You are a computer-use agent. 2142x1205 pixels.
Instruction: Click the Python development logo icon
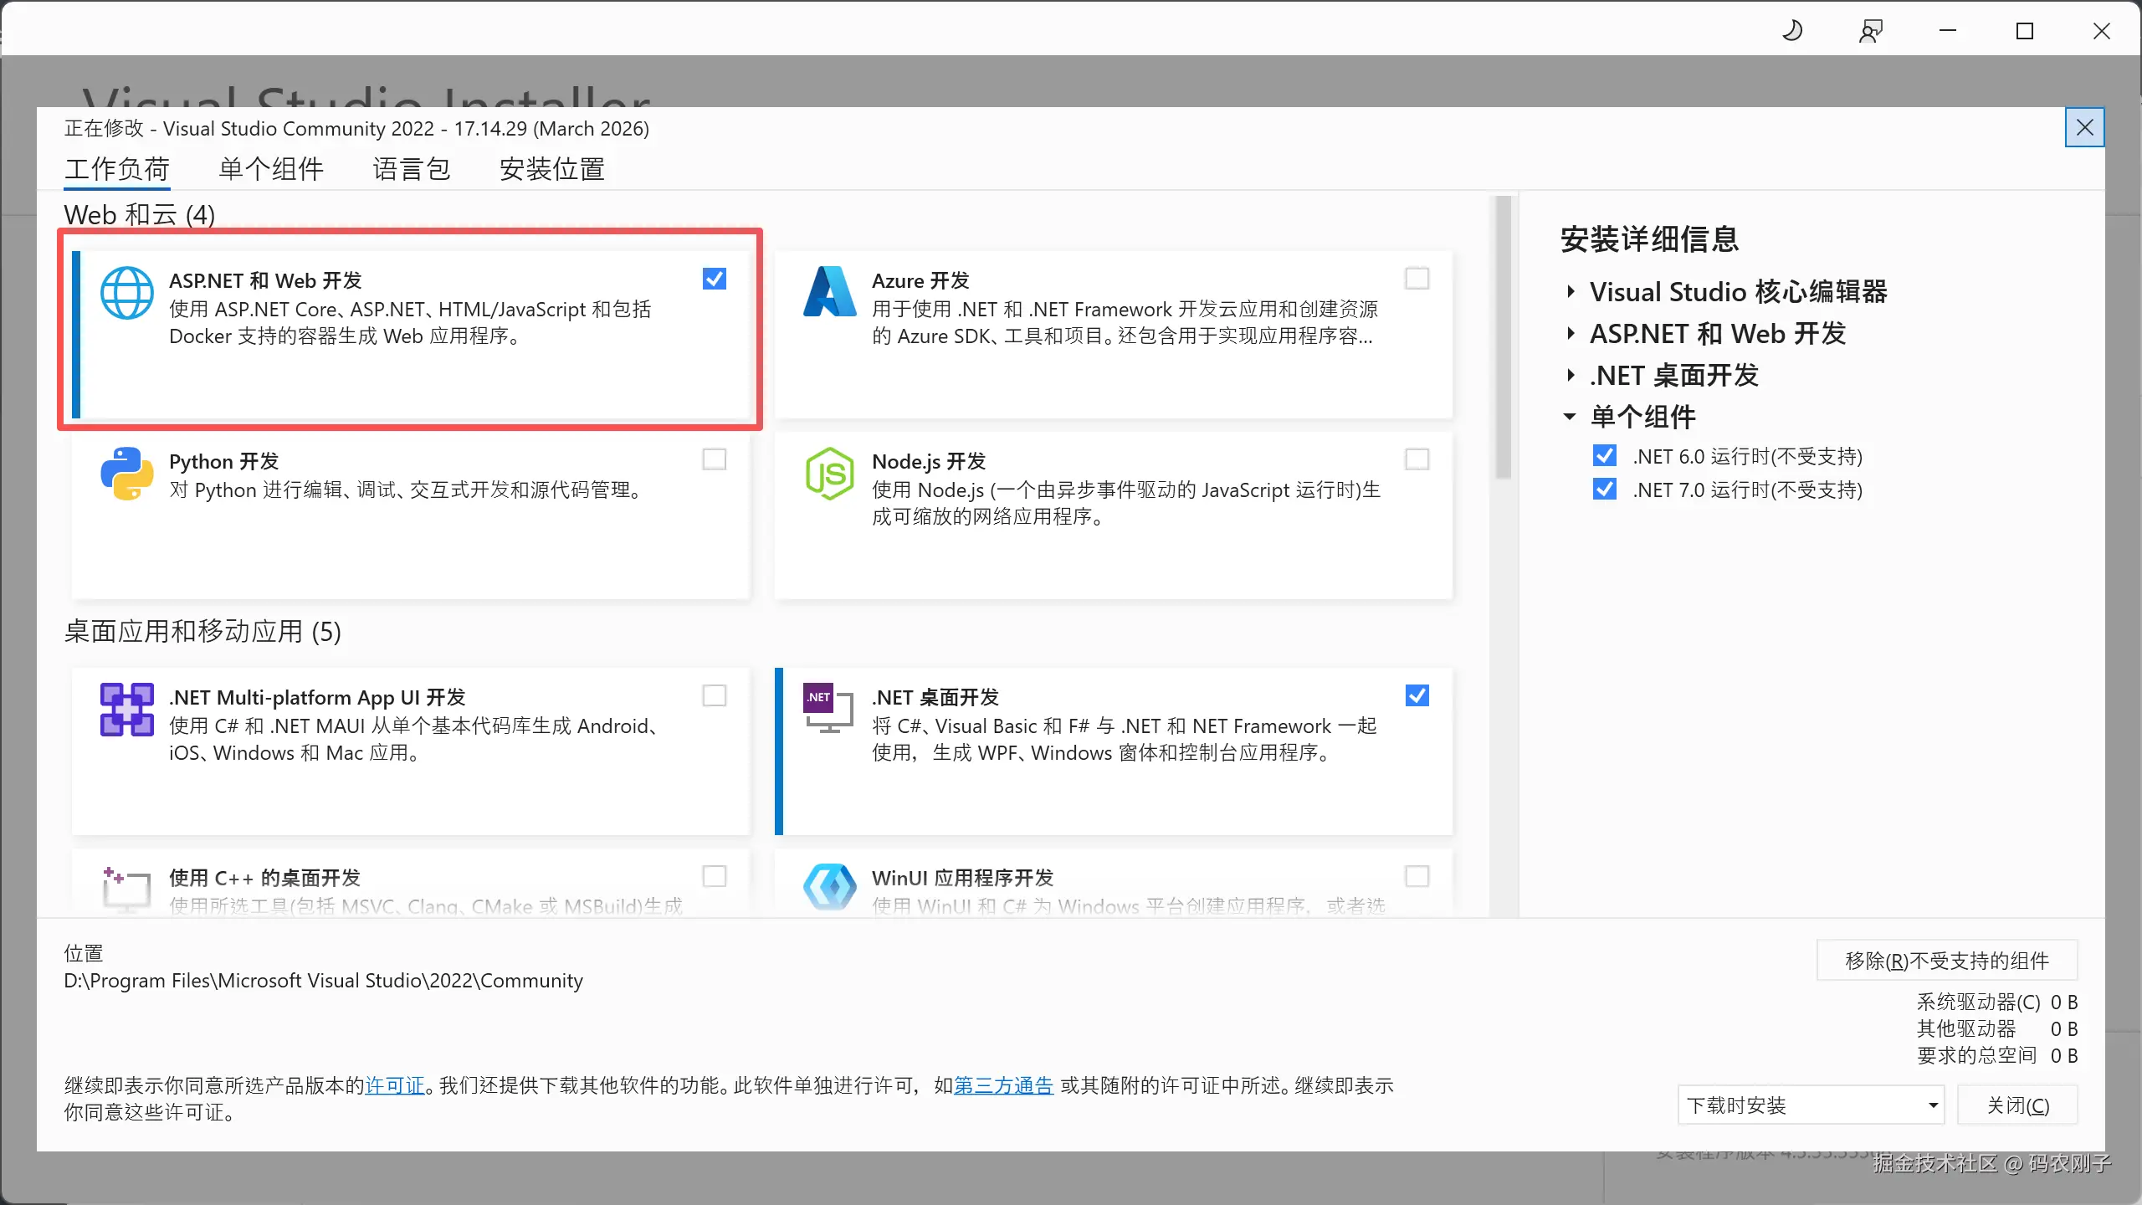click(x=127, y=474)
